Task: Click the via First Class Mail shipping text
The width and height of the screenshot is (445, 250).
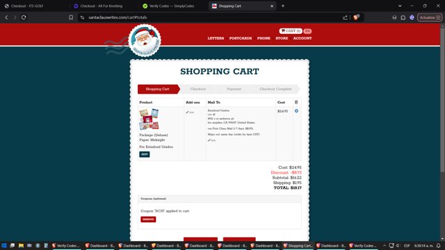Action: point(230,128)
